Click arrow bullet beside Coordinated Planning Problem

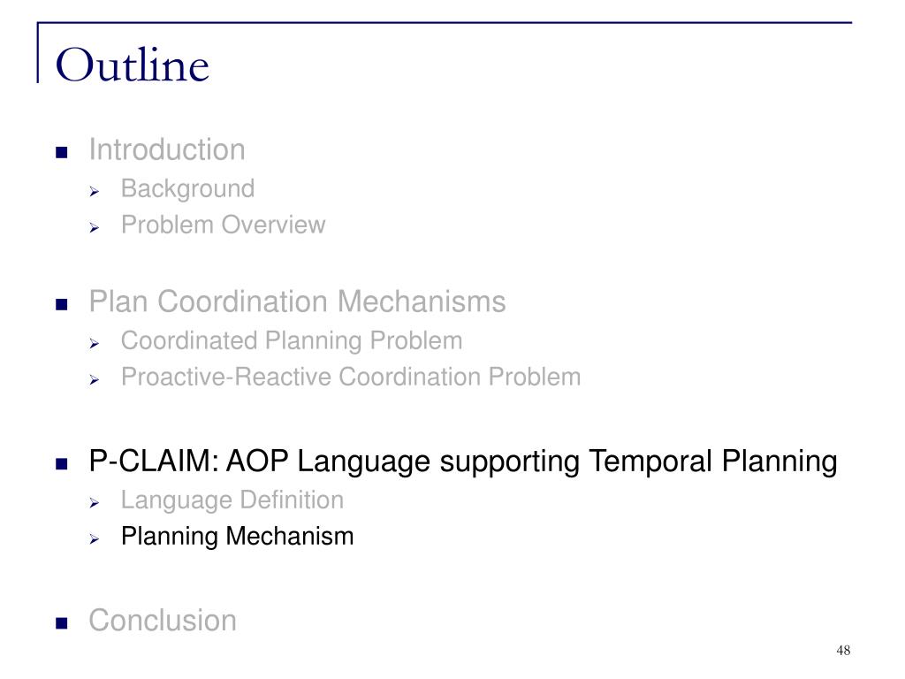point(95,344)
